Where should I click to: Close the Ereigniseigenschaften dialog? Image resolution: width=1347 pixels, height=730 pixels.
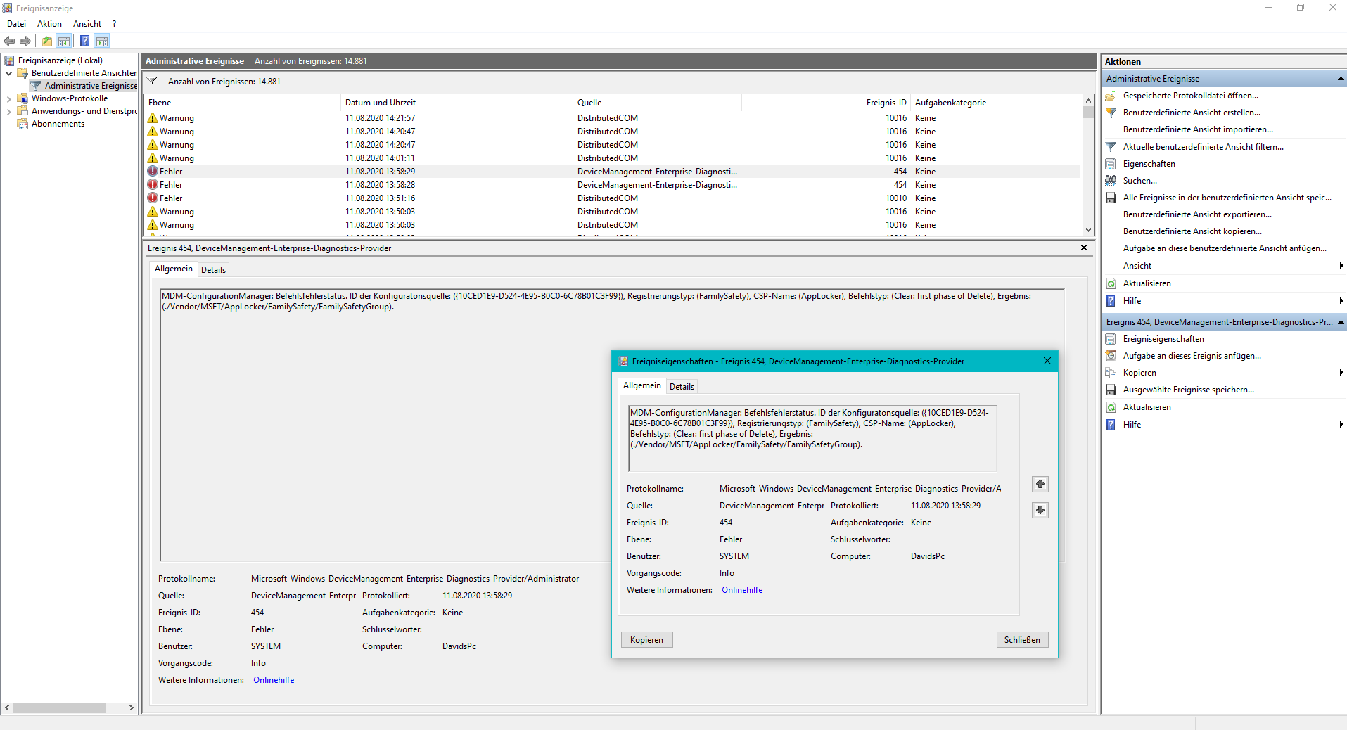tap(1047, 361)
